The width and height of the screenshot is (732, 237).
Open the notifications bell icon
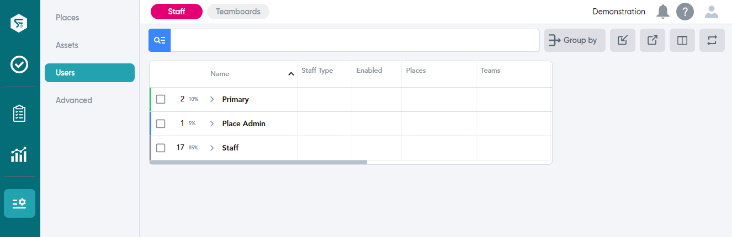tap(662, 12)
